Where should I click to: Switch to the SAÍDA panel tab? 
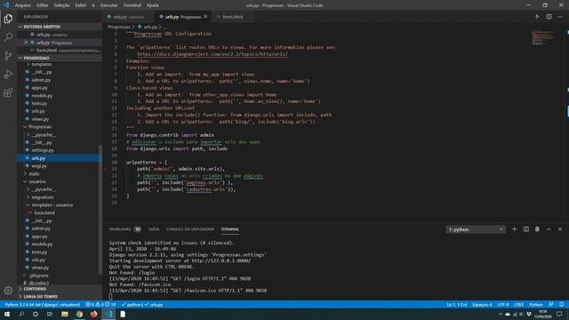pyautogui.click(x=154, y=229)
